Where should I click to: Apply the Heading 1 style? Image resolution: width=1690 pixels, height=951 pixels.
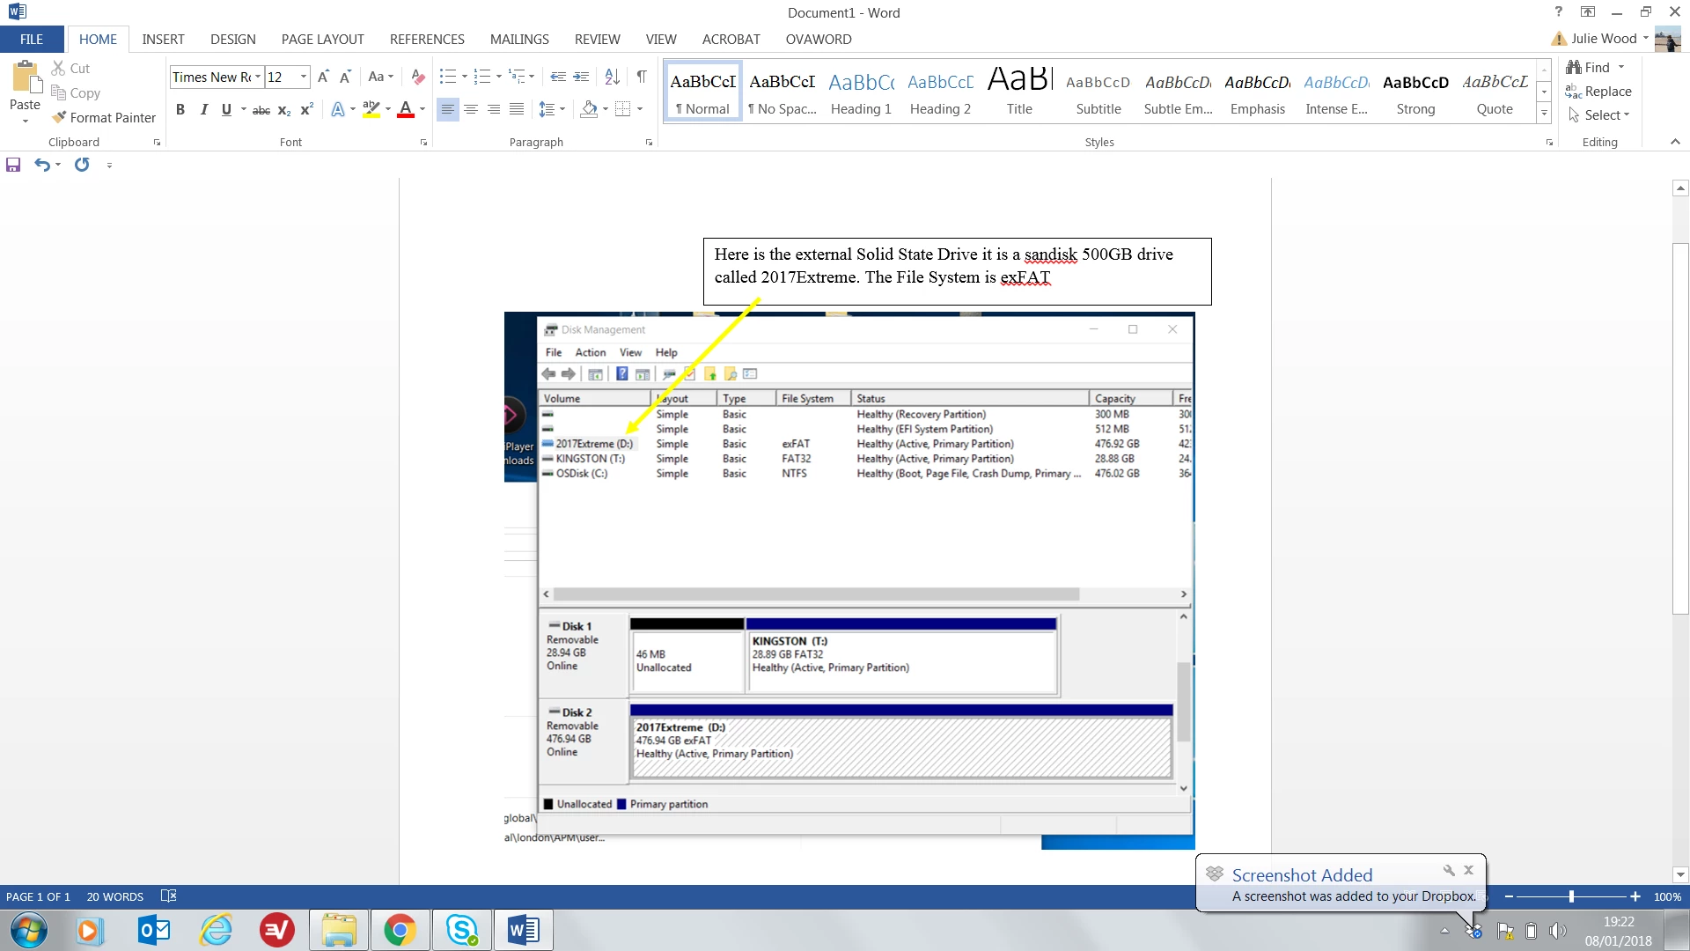[861, 92]
